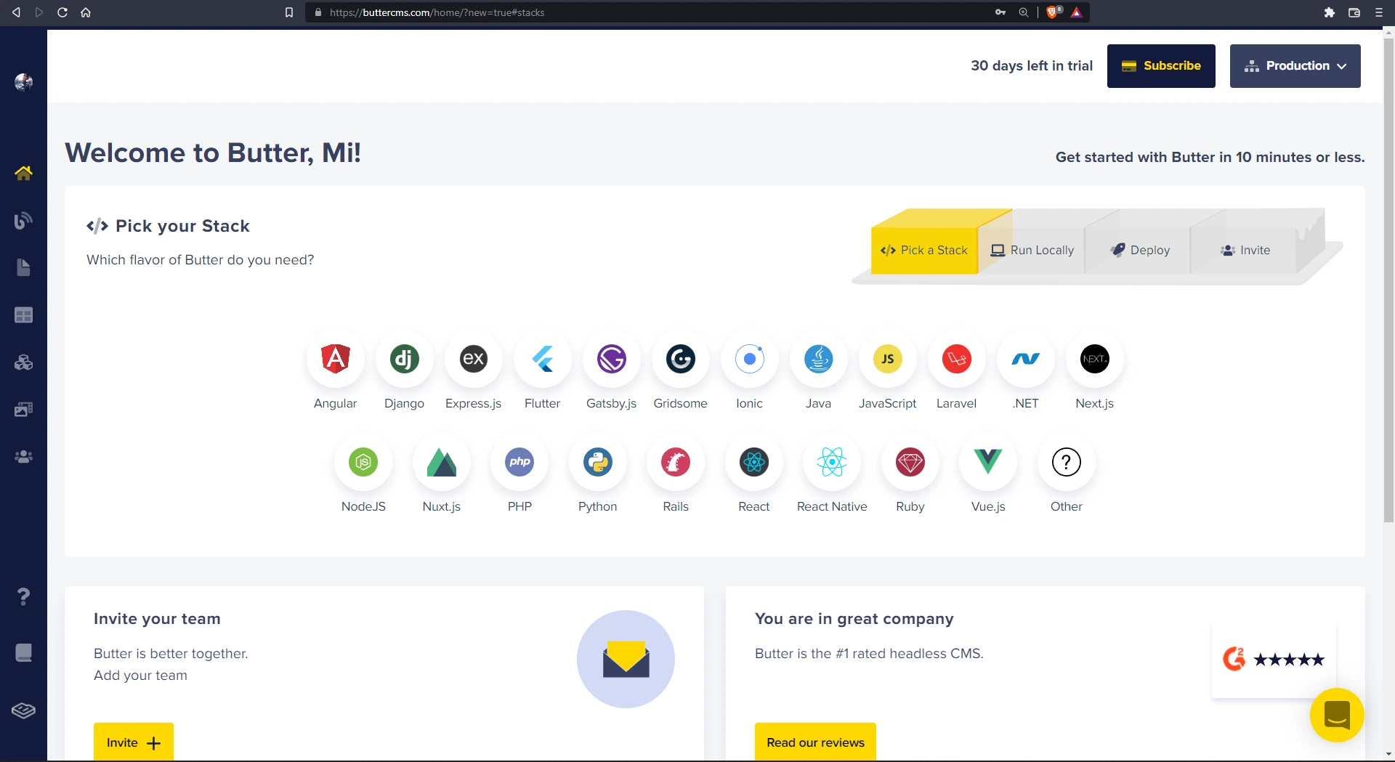Screen dimensions: 1395x762
Task: Open the Media library sidebar icon
Action: click(23, 409)
